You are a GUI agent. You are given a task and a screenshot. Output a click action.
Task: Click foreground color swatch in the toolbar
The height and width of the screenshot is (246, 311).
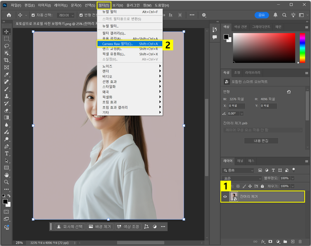pyautogui.click(x=5, y=201)
